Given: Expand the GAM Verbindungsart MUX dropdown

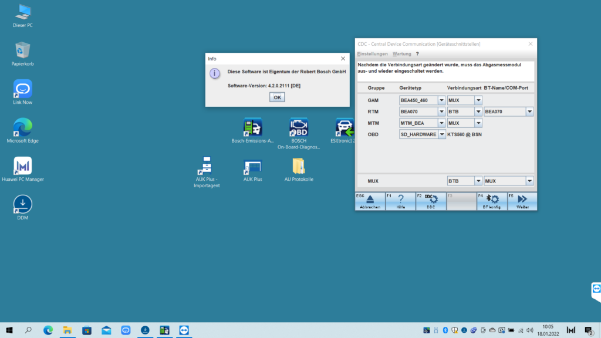Looking at the screenshot, I should point(478,100).
